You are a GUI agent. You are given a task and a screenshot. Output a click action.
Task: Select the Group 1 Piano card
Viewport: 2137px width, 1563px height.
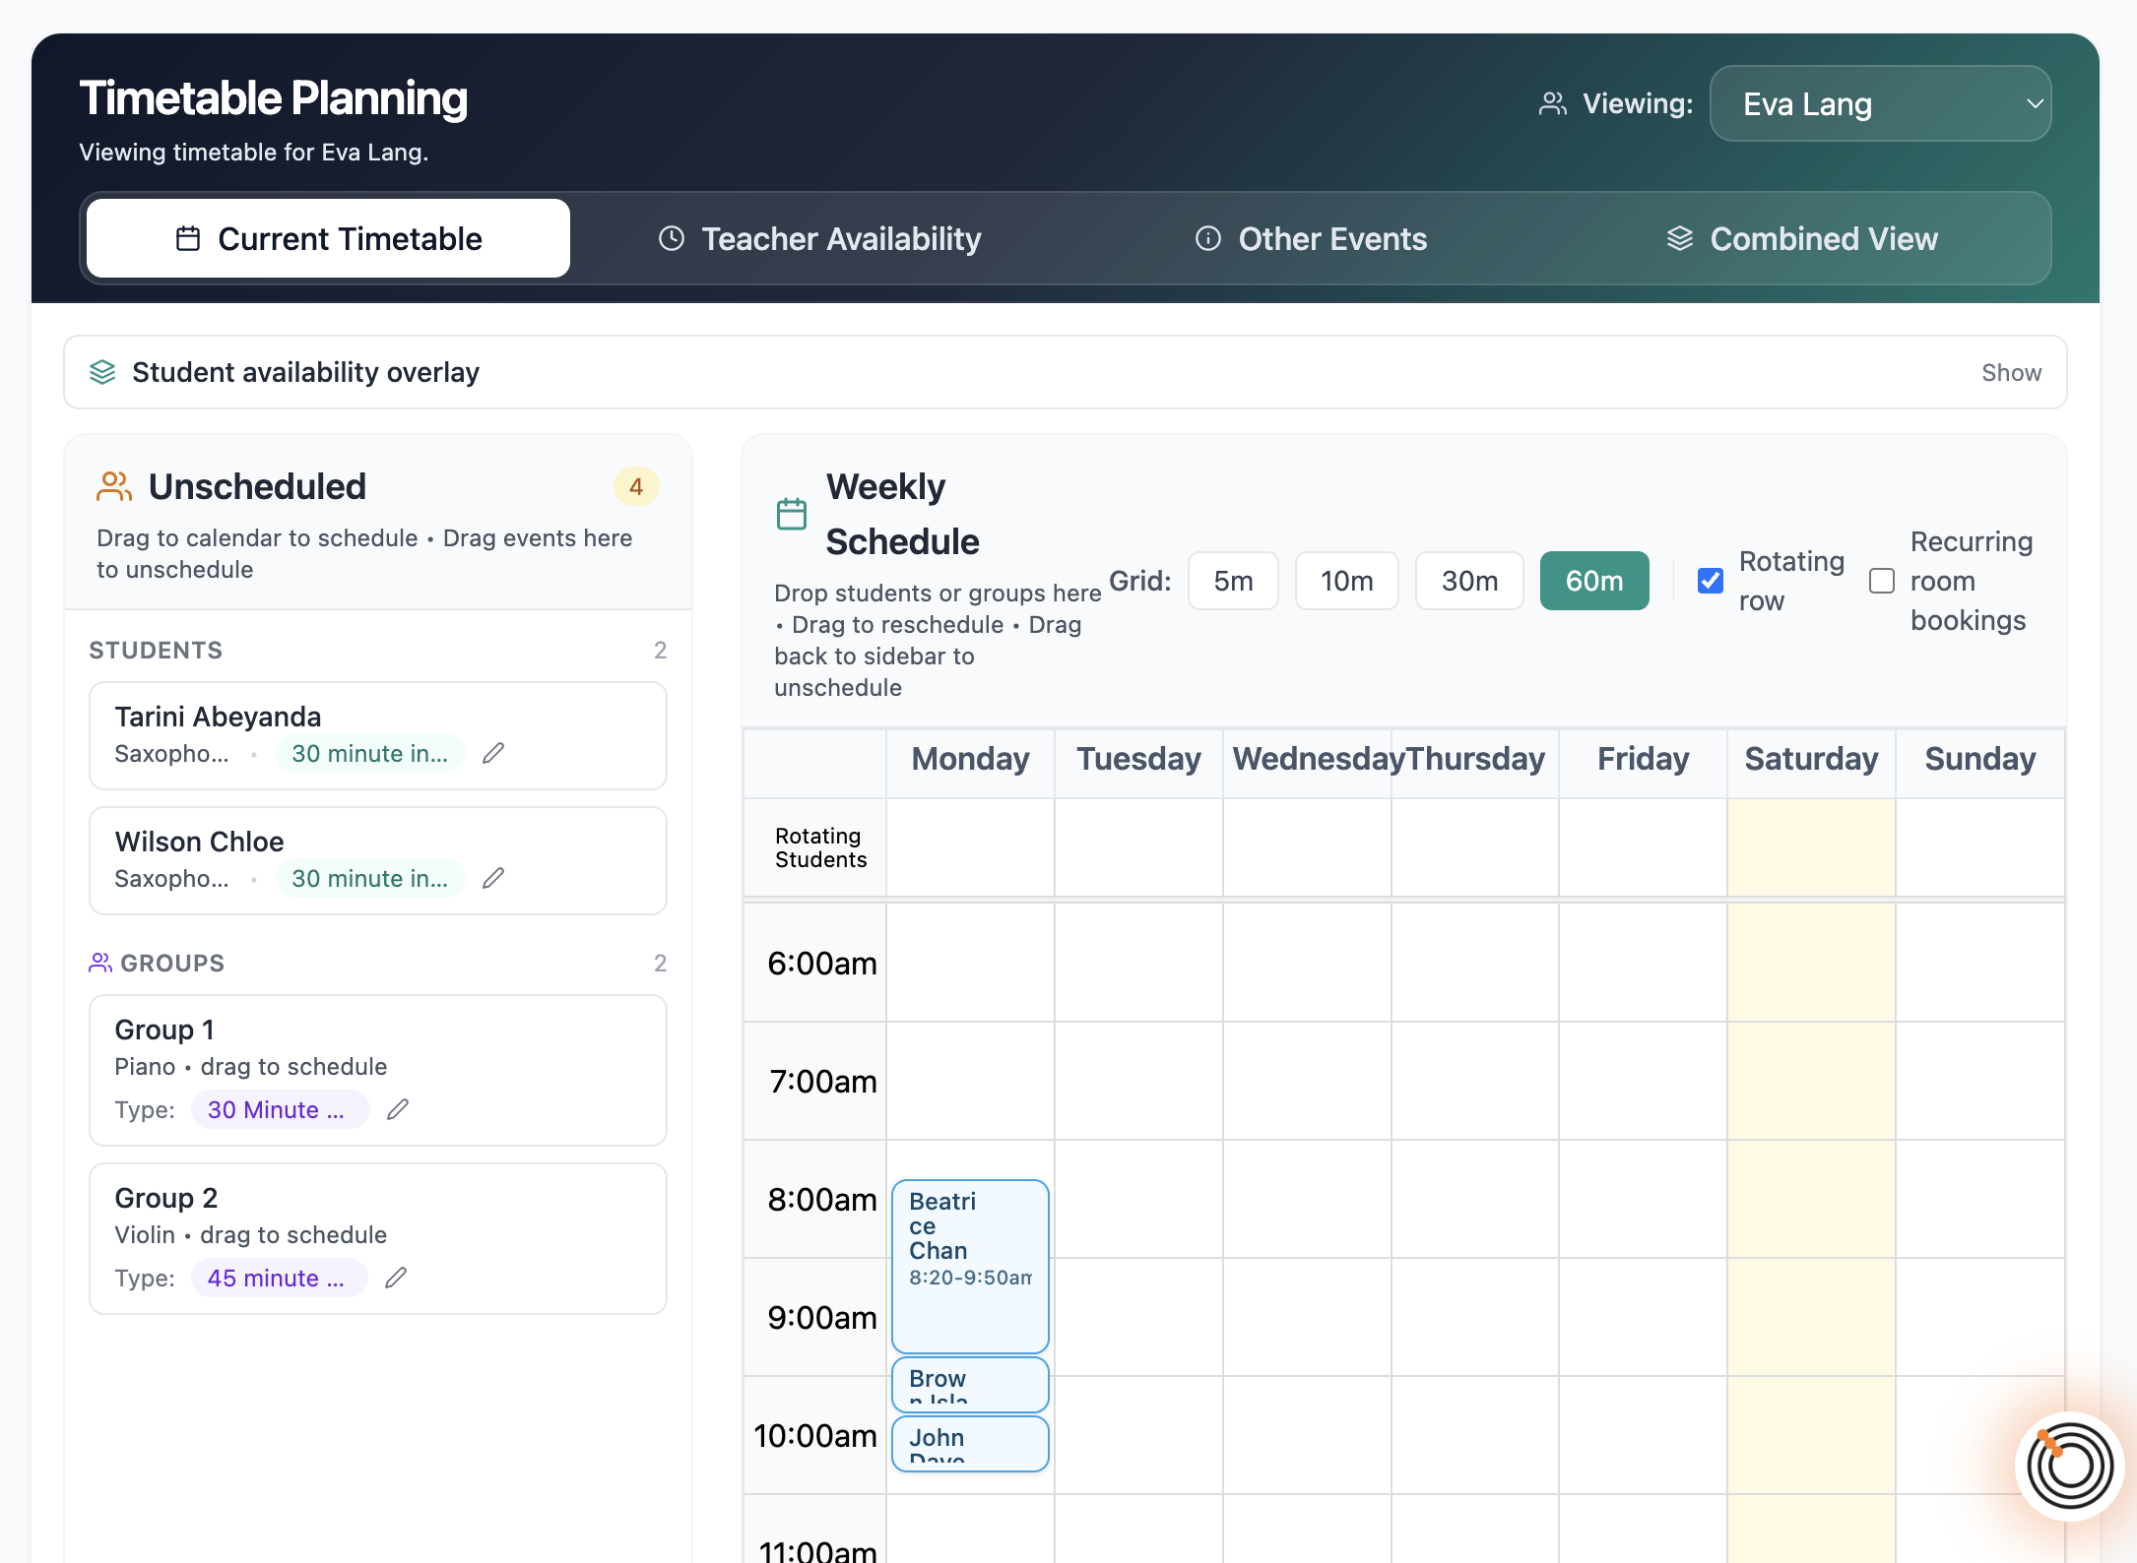point(378,1070)
